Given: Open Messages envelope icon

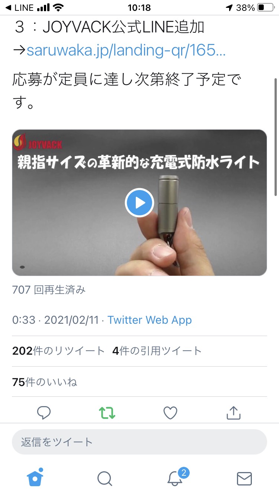Looking at the screenshot, I should pos(244,479).
